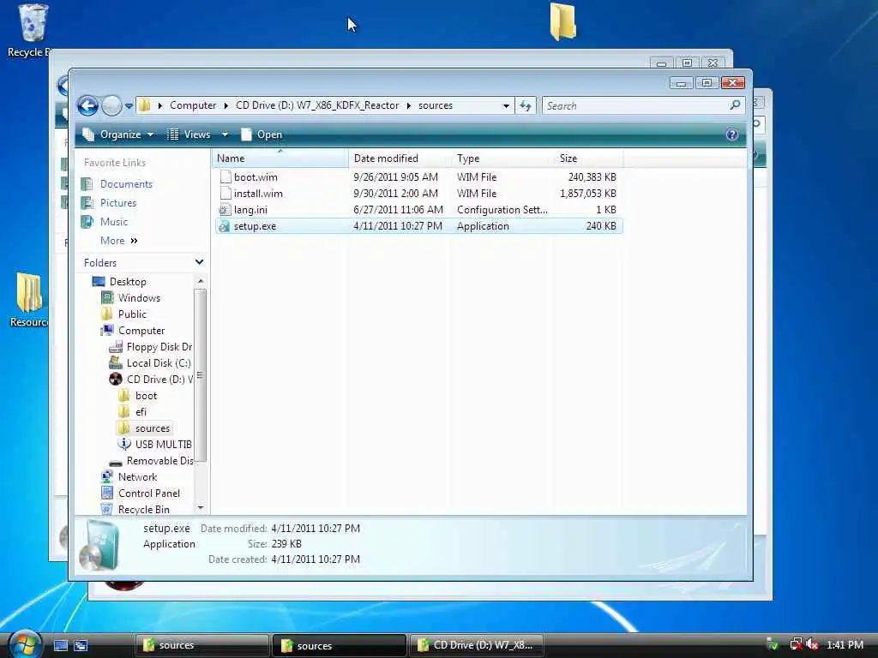Select the lang.ini file icon
The width and height of the screenshot is (878, 658).
pos(225,210)
